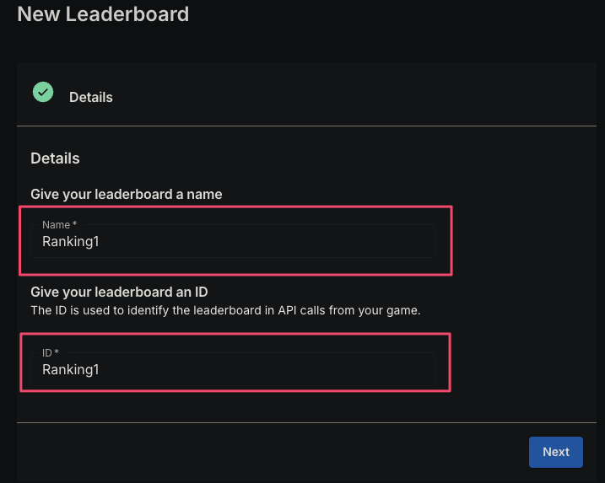Place cursor in Ranking1 text of Name field
605x483 pixels.
[x=71, y=242]
